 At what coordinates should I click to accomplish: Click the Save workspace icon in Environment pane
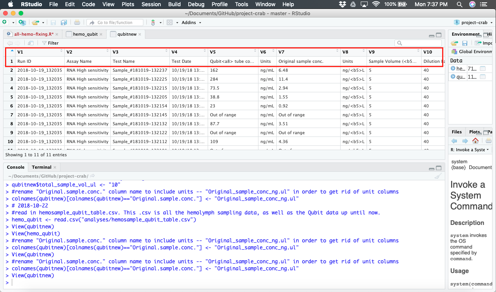coord(465,43)
